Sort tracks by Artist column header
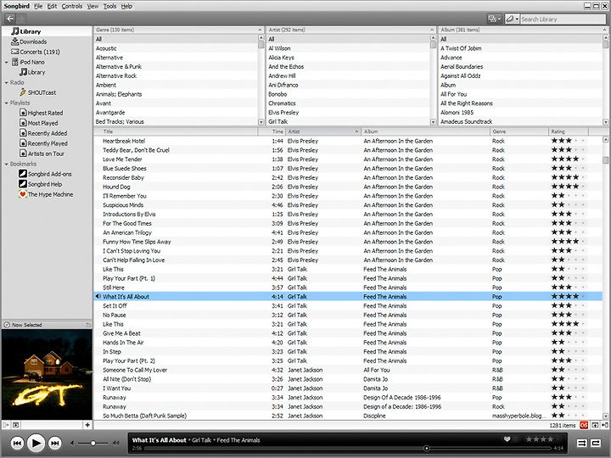Viewport: 611px width, 458px height. pyautogui.click(x=323, y=131)
